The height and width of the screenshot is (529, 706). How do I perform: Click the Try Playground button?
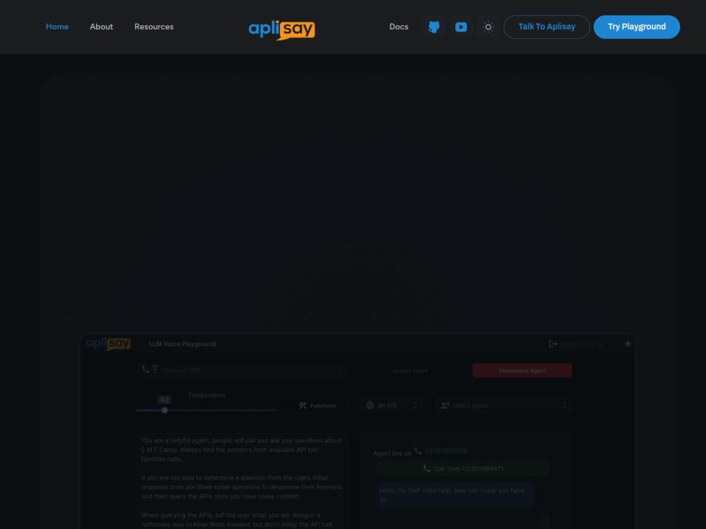pyautogui.click(x=637, y=27)
